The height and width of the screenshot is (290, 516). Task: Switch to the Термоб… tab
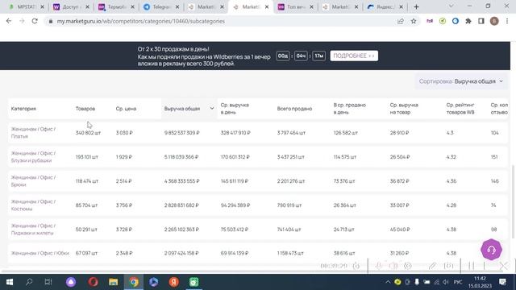(x=116, y=6)
